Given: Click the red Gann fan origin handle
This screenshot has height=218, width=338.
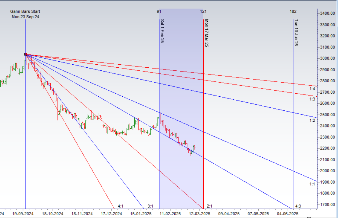Looking at the screenshot, I should tap(26, 55).
